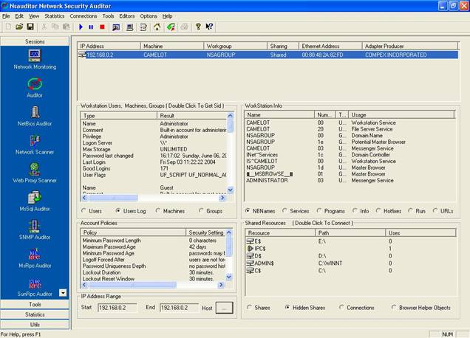The height and width of the screenshot is (338, 470).
Task: Click the Copy toolbar icon
Action: [55, 27]
